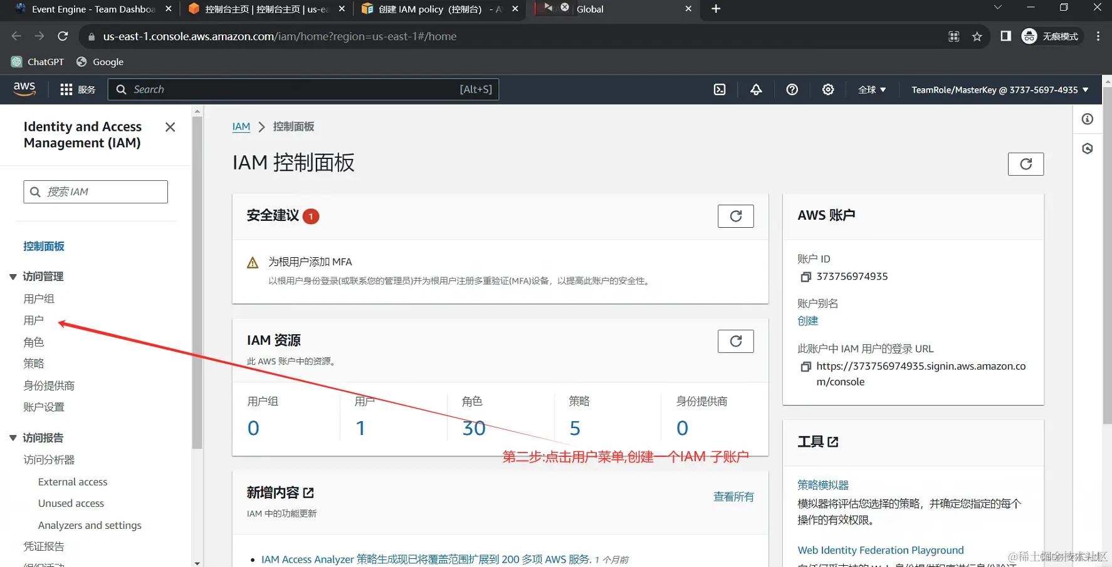This screenshot has height=567, width=1112.
Task: Copy the IAM sign-in URL
Action: pyautogui.click(x=806, y=367)
